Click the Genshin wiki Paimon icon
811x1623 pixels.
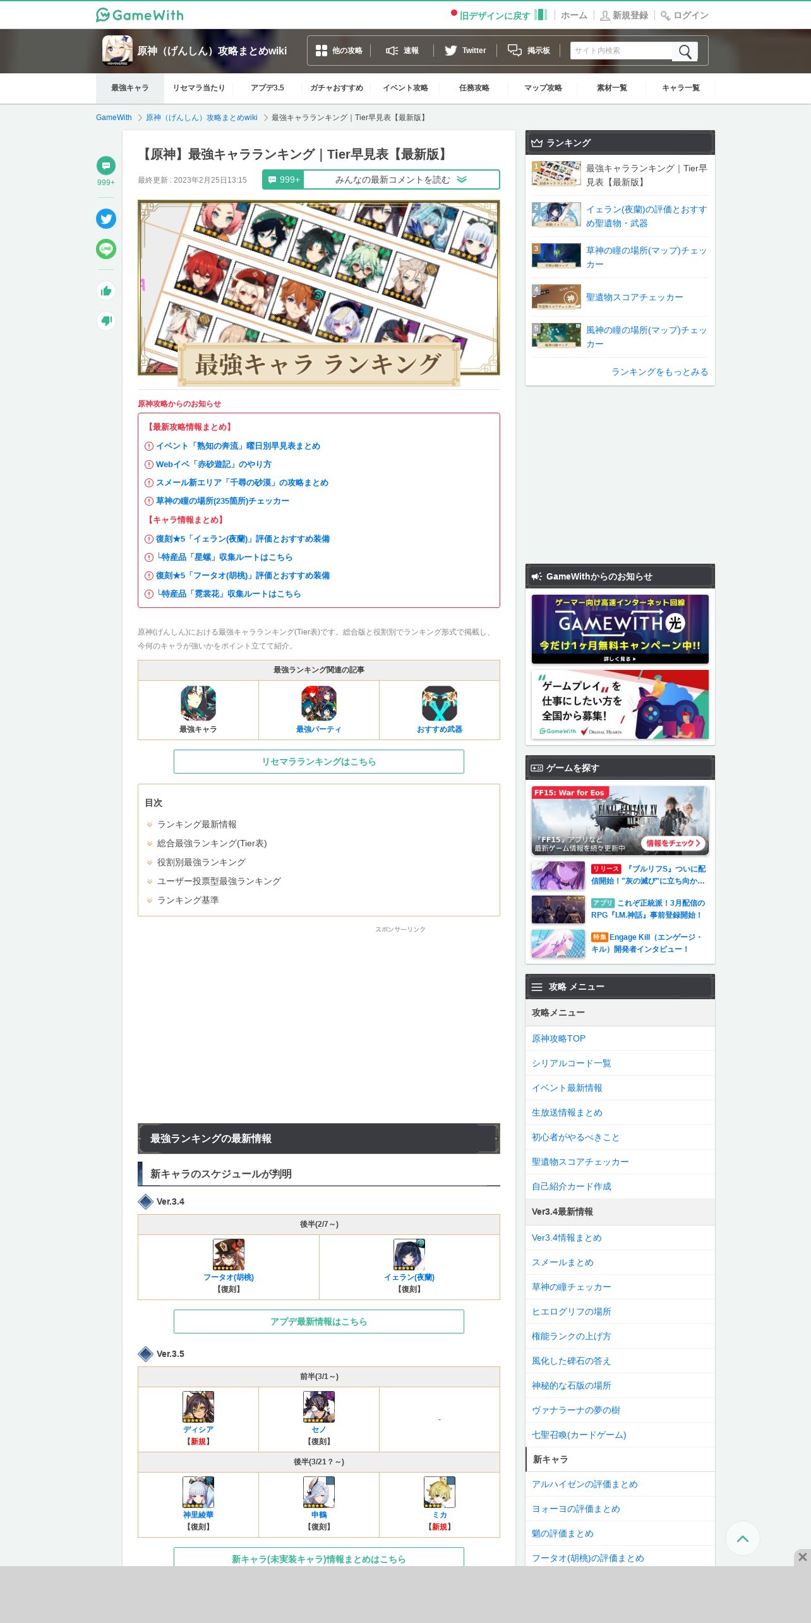point(117,51)
